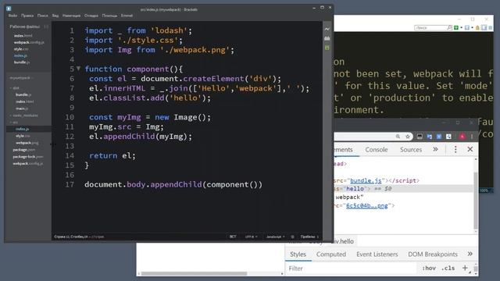The width and height of the screenshot is (500, 281).
Task: Open DevTools customize three-dot menu
Action: pos(455,149)
